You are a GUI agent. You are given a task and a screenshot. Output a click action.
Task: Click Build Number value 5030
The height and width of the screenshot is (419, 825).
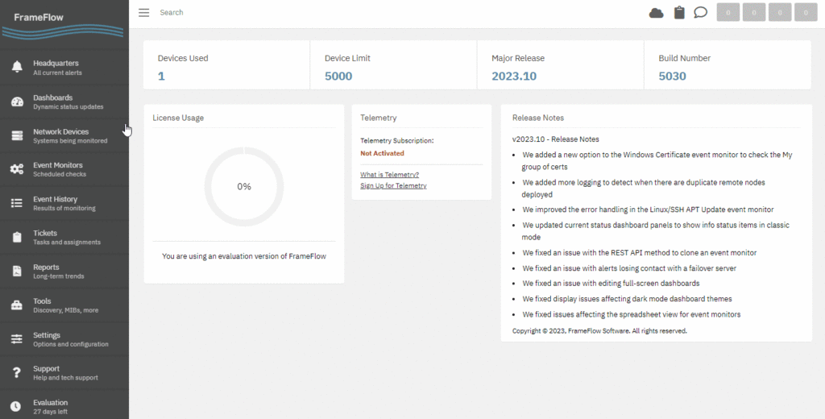673,77
